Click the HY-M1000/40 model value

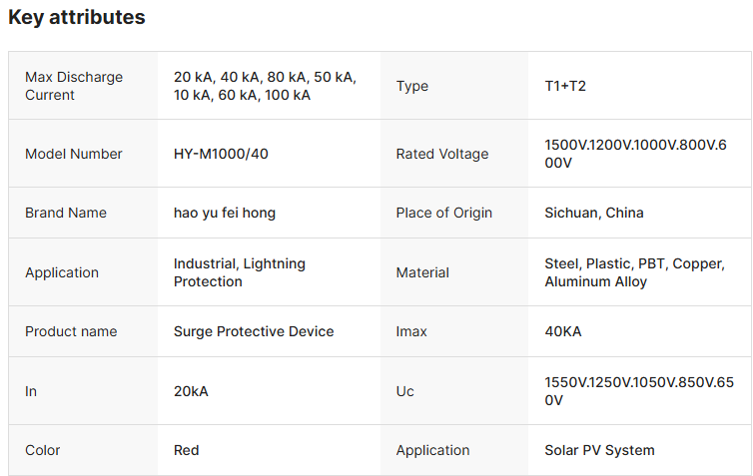point(221,154)
